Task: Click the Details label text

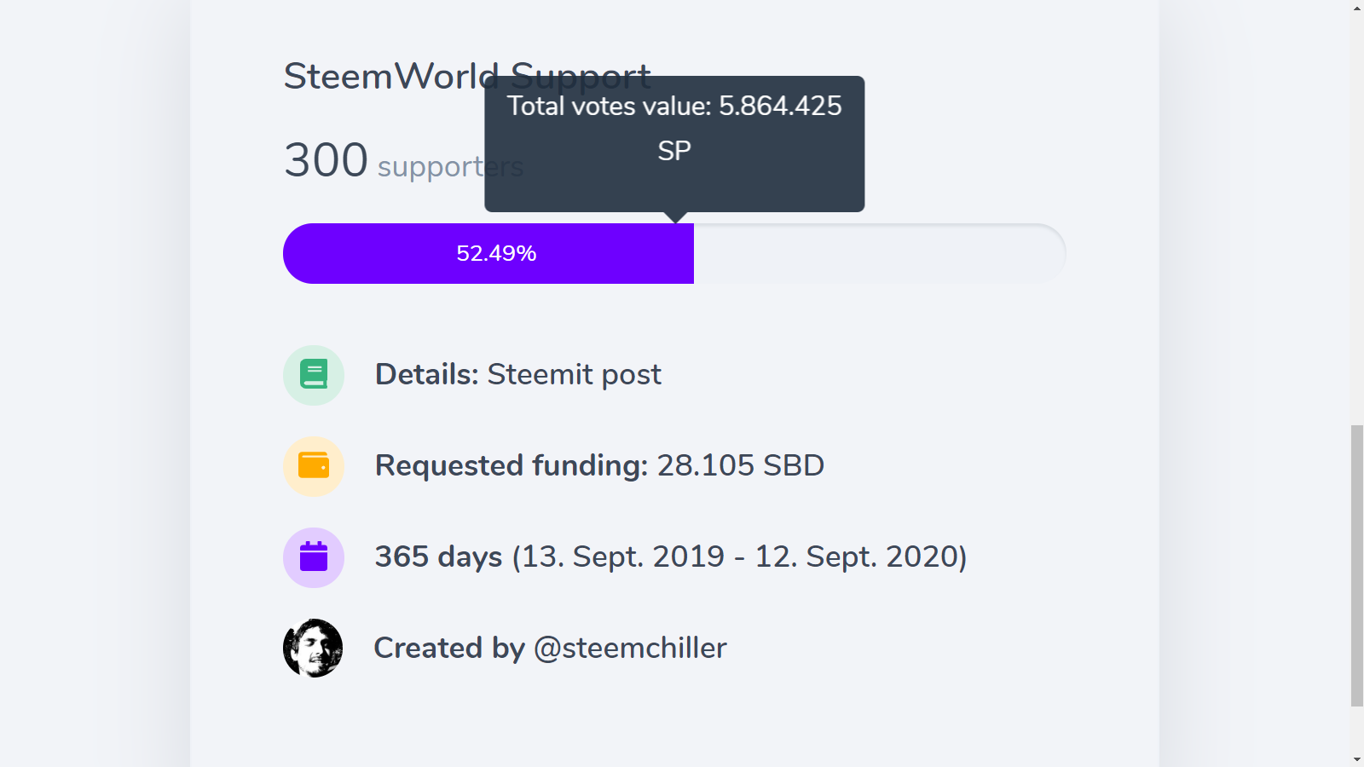Action: point(426,375)
